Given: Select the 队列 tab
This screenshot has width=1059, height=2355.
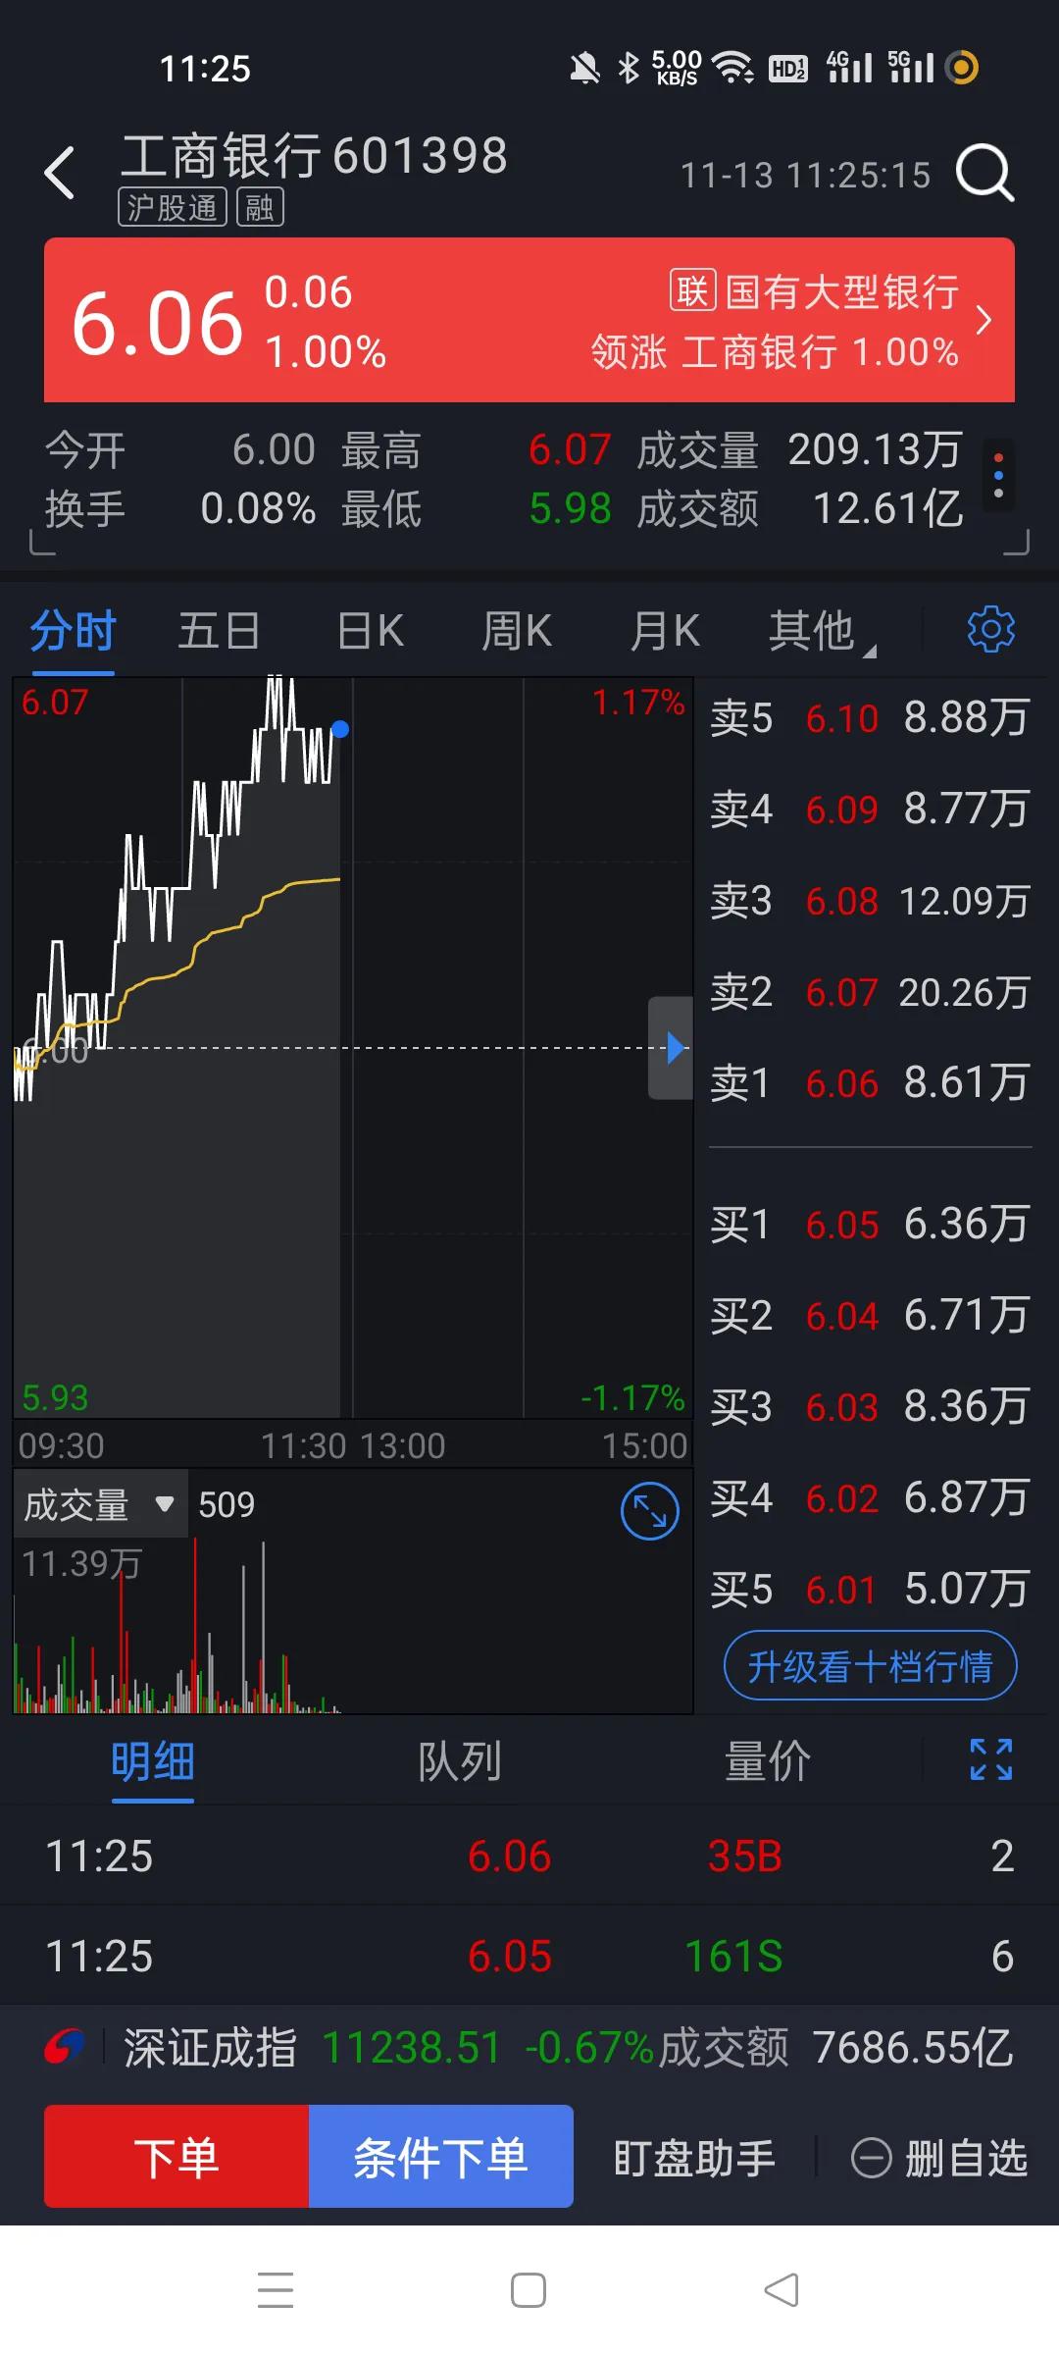Looking at the screenshot, I should [460, 1761].
